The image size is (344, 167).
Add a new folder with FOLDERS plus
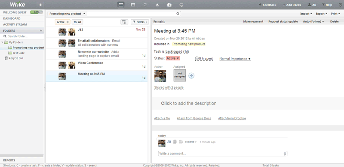coord(41,30)
